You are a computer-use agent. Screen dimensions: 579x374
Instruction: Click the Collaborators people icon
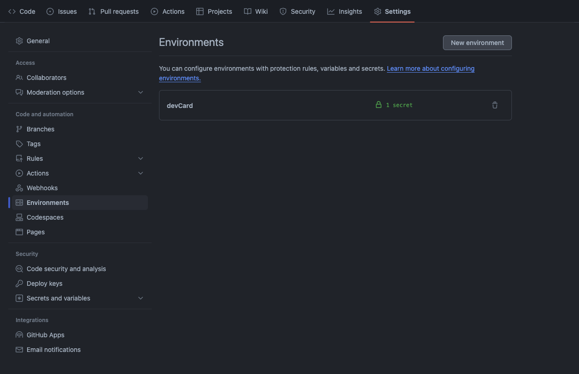19,78
